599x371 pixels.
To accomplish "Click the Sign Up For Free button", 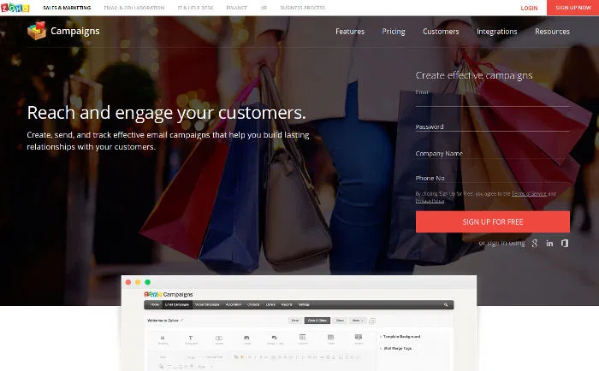I will point(493,221).
